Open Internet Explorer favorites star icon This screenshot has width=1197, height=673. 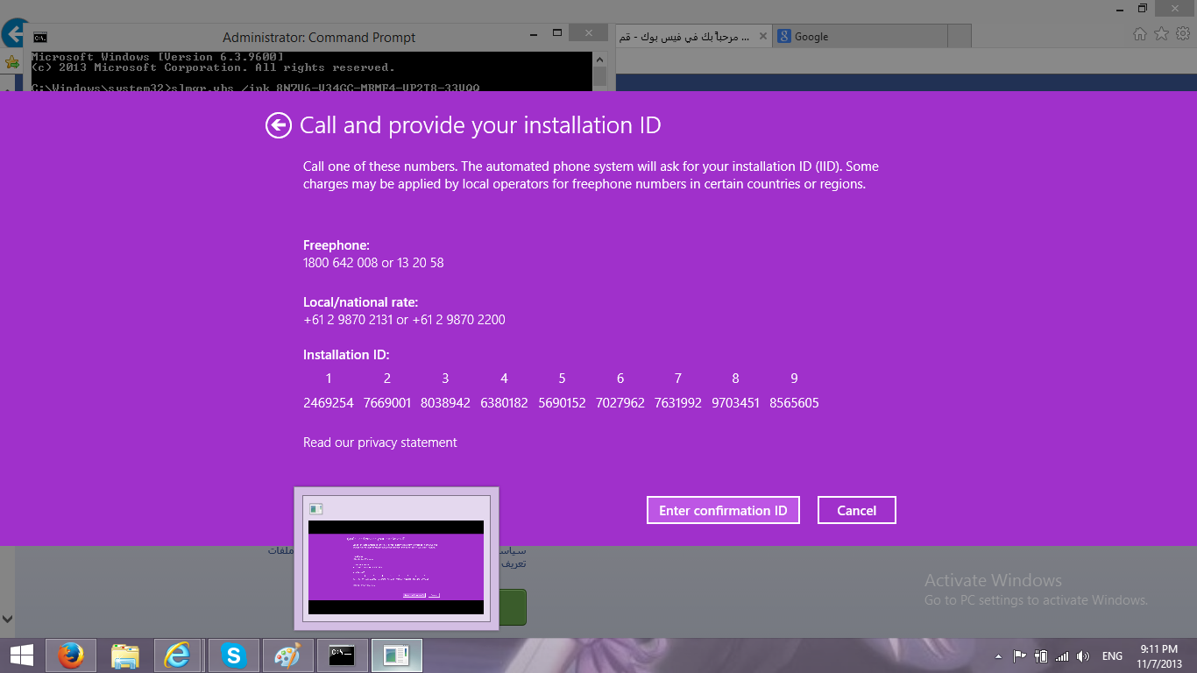(x=1162, y=34)
